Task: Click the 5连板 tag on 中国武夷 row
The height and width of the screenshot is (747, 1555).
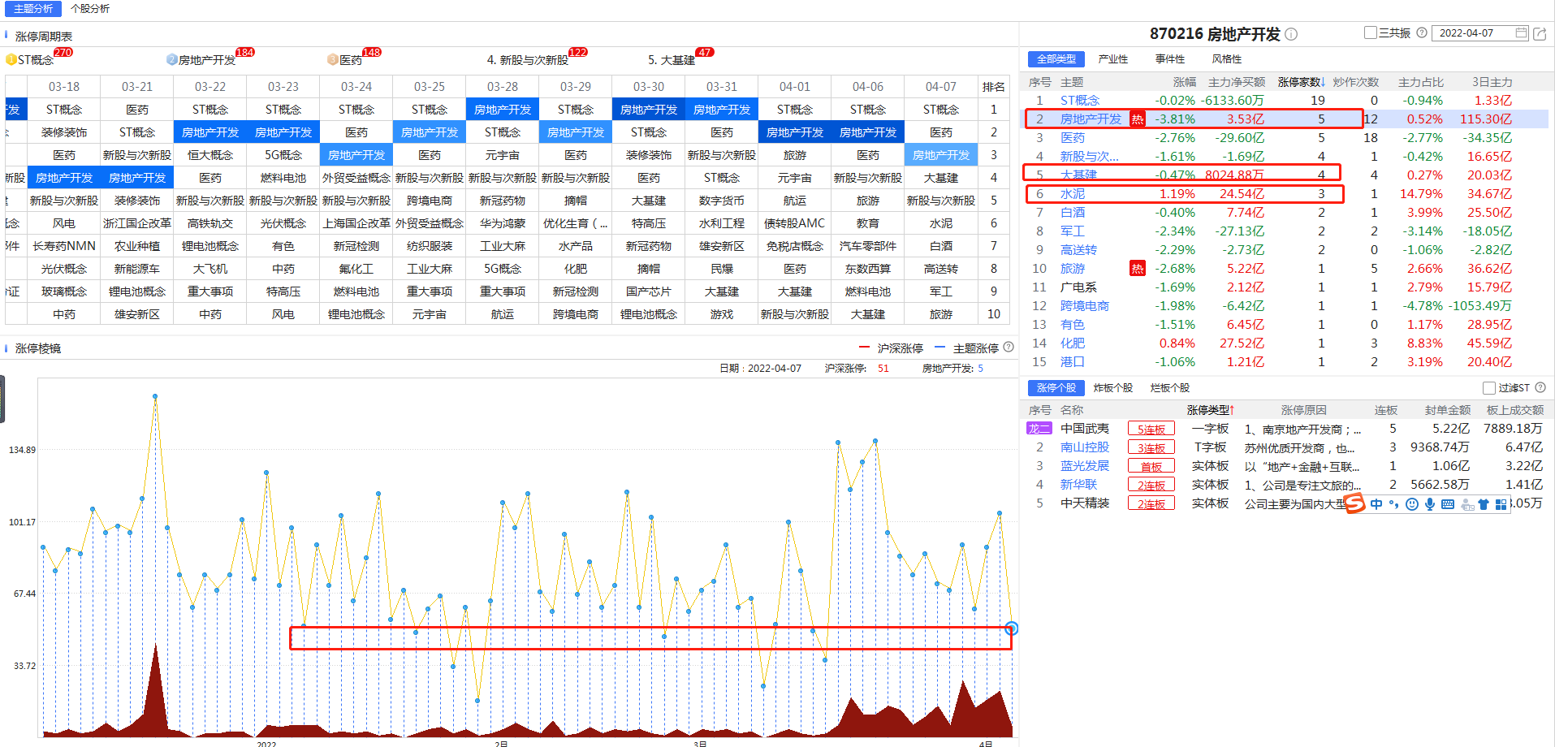Action: (1151, 430)
